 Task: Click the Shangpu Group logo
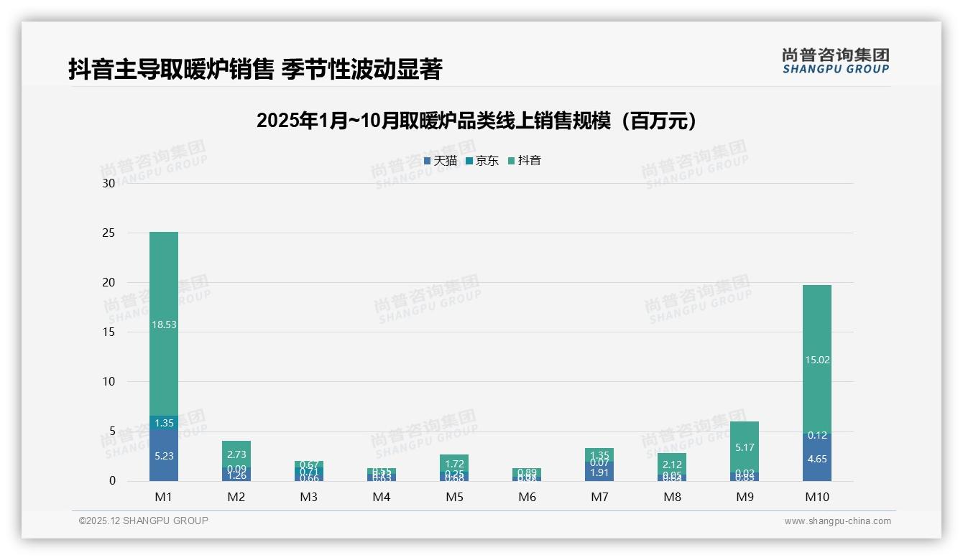836,62
